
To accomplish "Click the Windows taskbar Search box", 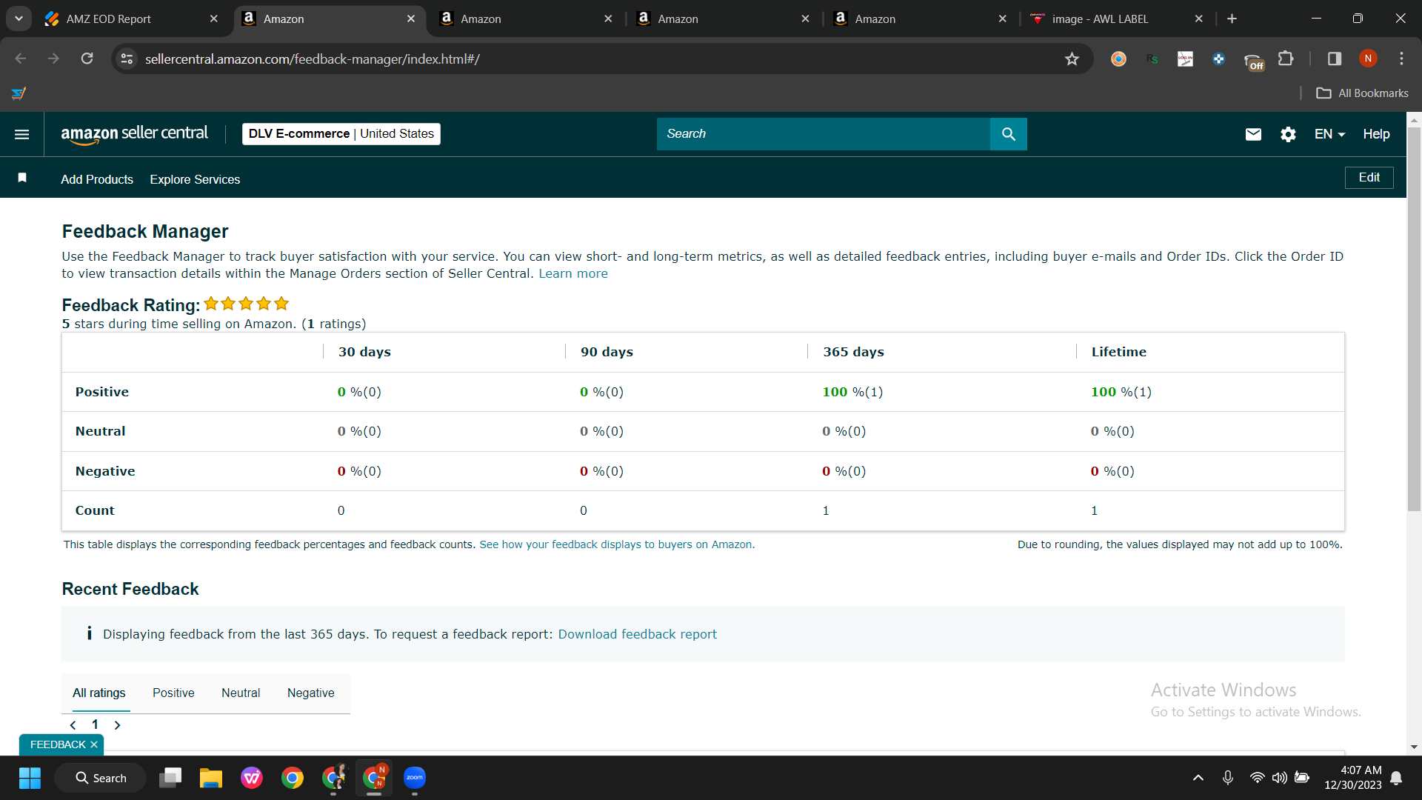I will pyautogui.click(x=101, y=778).
